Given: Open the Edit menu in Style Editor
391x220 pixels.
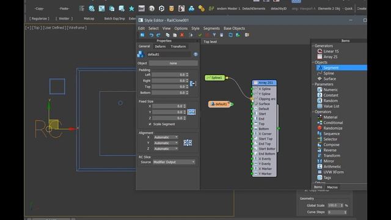Looking at the screenshot, I should pyautogui.click(x=141, y=29).
